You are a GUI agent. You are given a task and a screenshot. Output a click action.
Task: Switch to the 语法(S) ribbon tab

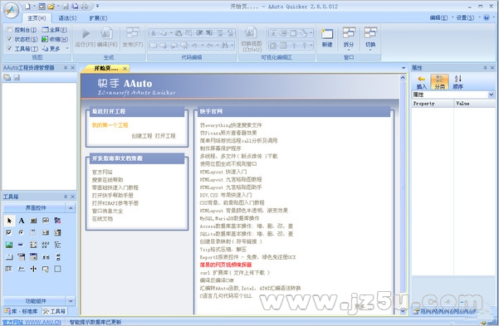67,18
